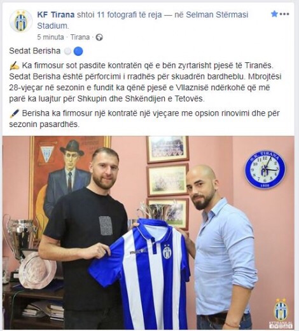The image size is (299, 331).
Task: Click the KF Tirana page name
Action: tap(56, 15)
